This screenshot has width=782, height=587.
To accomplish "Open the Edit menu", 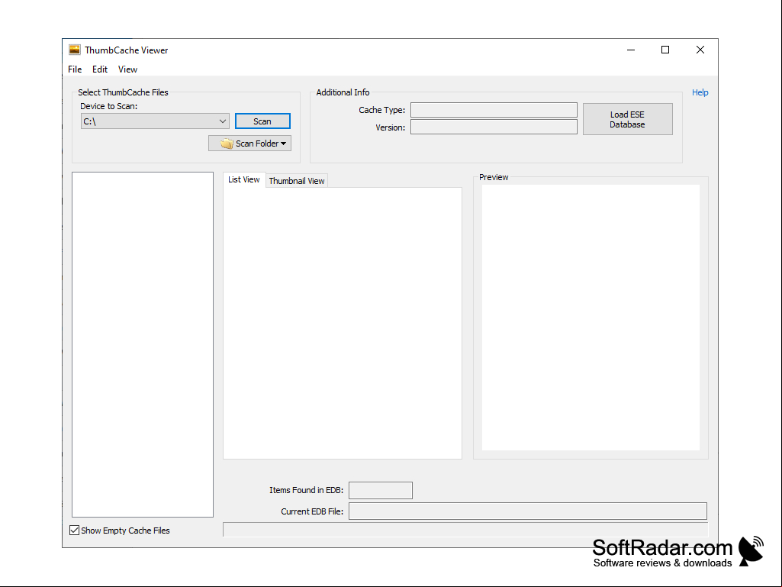I will coord(100,69).
